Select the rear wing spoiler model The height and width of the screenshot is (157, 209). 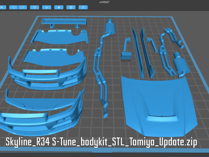pyautogui.click(x=64, y=22)
